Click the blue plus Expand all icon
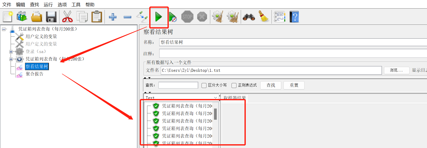The image size is (427, 148). coord(113,17)
